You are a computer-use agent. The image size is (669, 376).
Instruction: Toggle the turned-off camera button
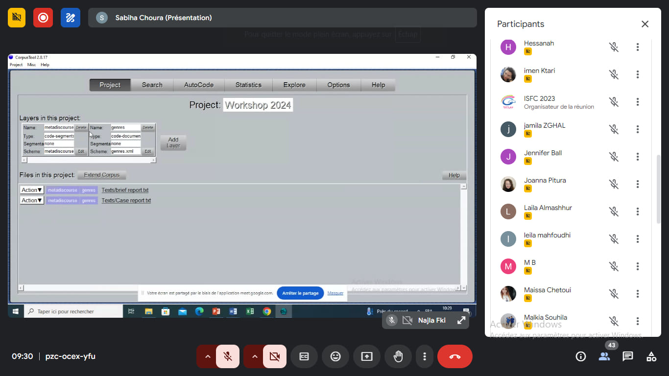[275, 356]
